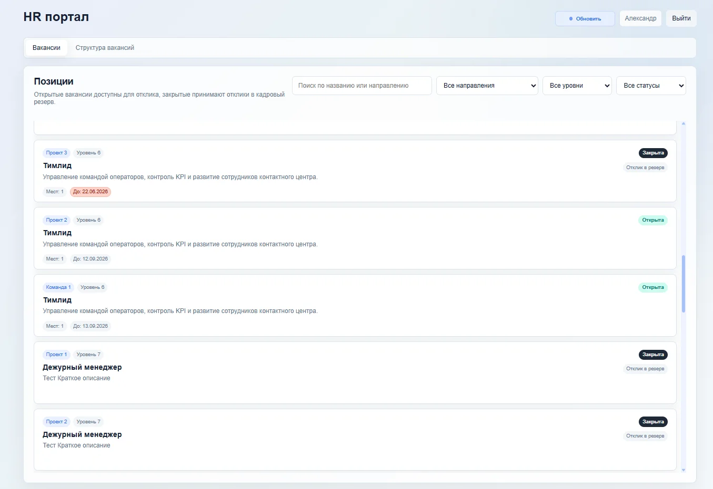The width and height of the screenshot is (713, 489).
Task: Log out using the "Выйти" button
Action: coord(681,18)
